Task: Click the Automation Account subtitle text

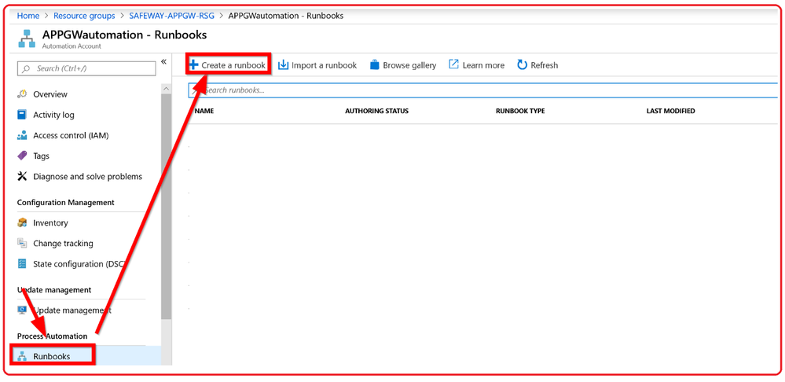Action: 72,46
